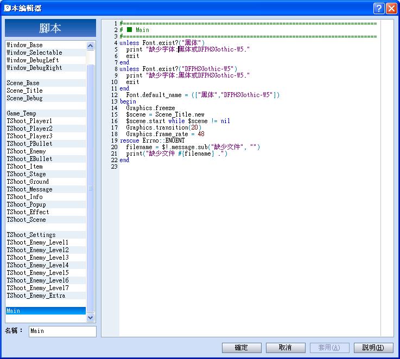This screenshot has width=400, height=359.
Task: Select Window_Base script
Action: 46,45
